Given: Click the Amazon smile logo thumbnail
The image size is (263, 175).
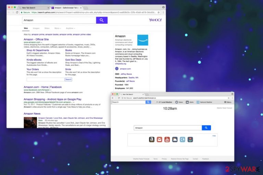Looking at the screenshot, I should (x=142, y=40).
